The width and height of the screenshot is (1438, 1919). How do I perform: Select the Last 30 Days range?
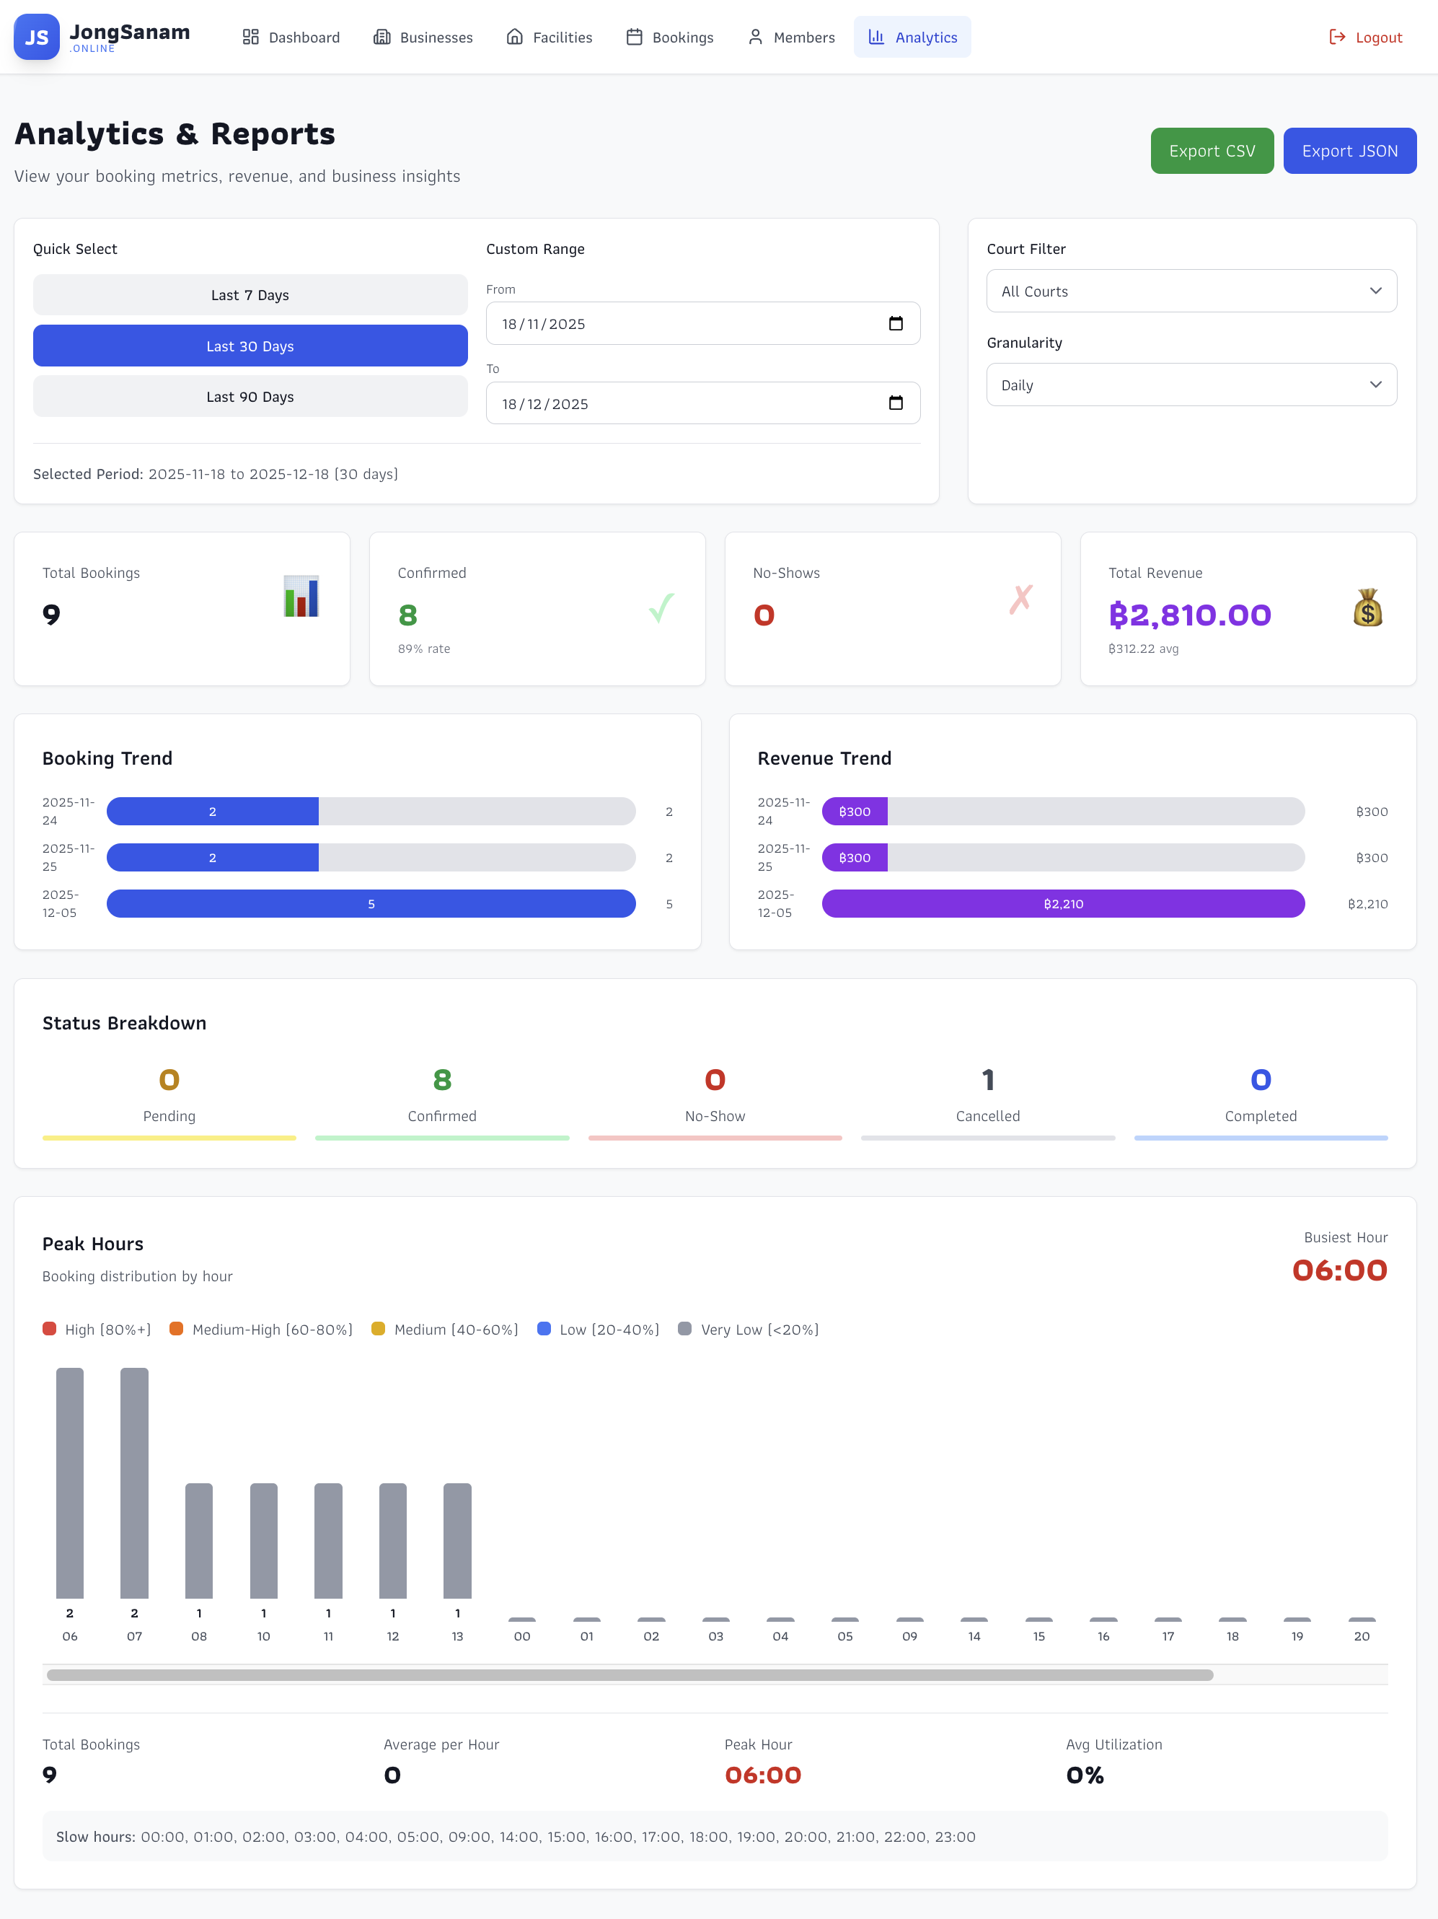point(250,346)
